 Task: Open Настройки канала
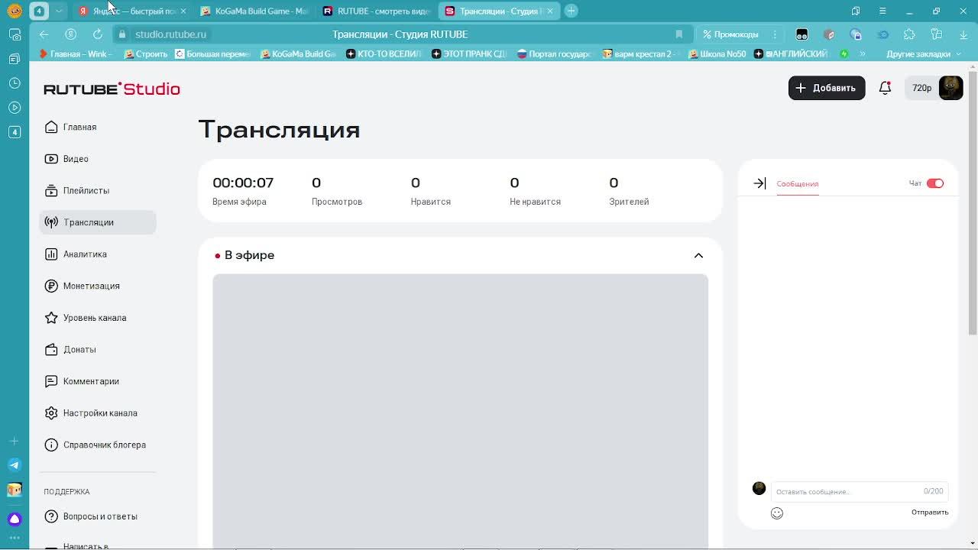pyautogui.click(x=98, y=413)
